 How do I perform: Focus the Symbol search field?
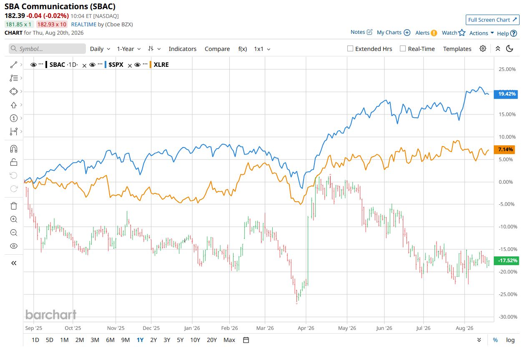click(x=47, y=49)
